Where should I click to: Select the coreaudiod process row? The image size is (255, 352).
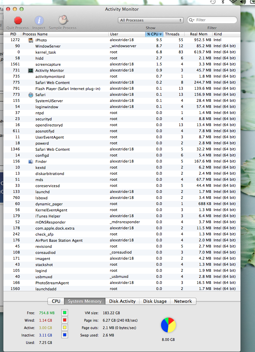(x=122, y=252)
